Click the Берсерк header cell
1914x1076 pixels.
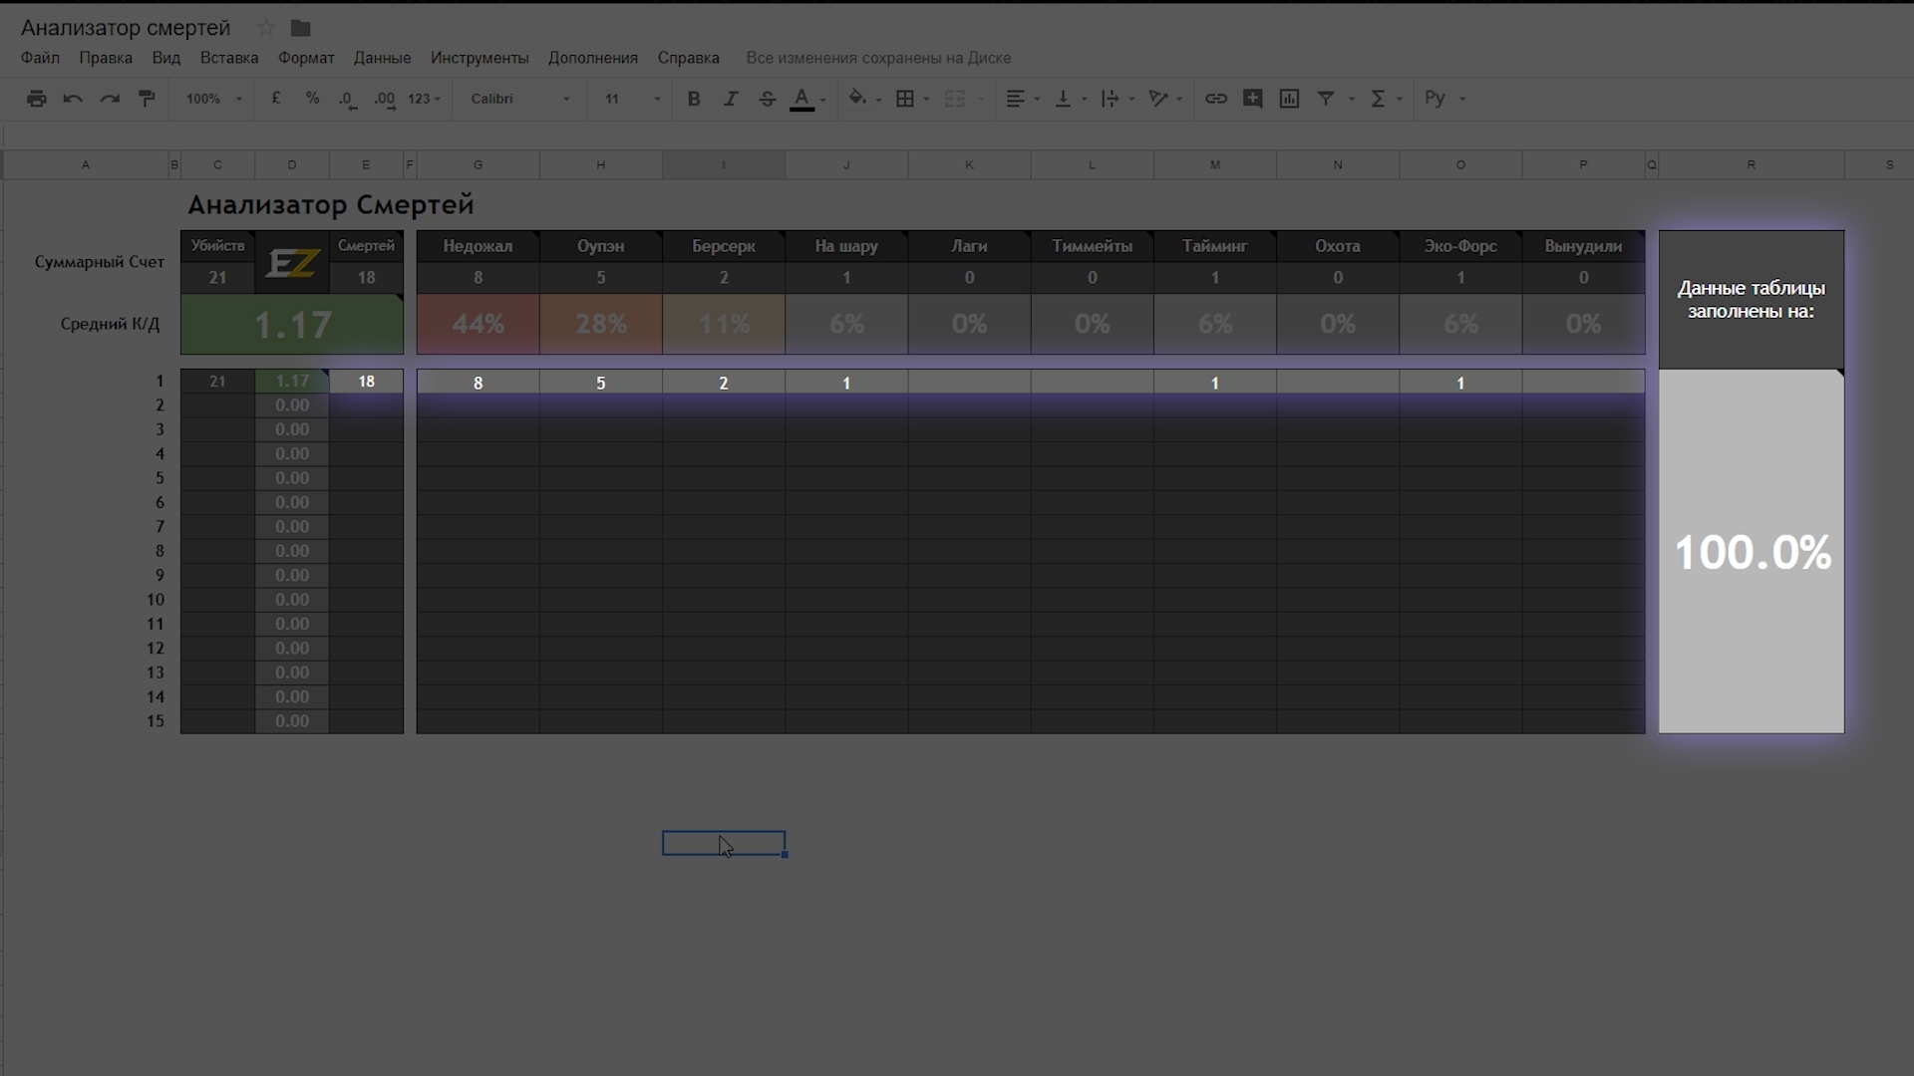(724, 246)
